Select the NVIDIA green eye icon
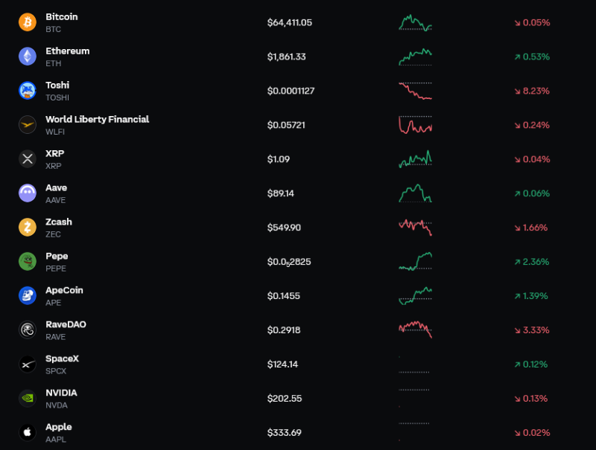Screen dimensions: 596x450 coord(28,398)
